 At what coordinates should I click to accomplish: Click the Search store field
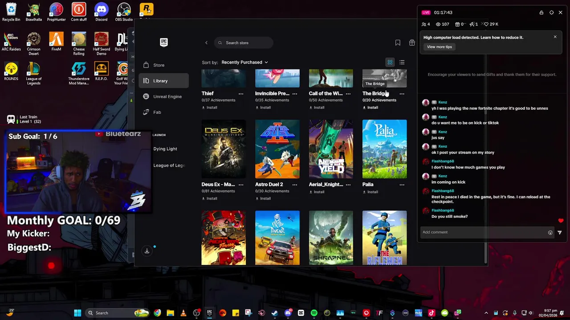click(x=244, y=43)
